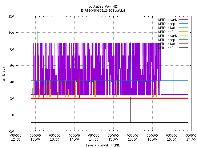Click the 'NPD1 defl' legend label

tap(167, 48)
